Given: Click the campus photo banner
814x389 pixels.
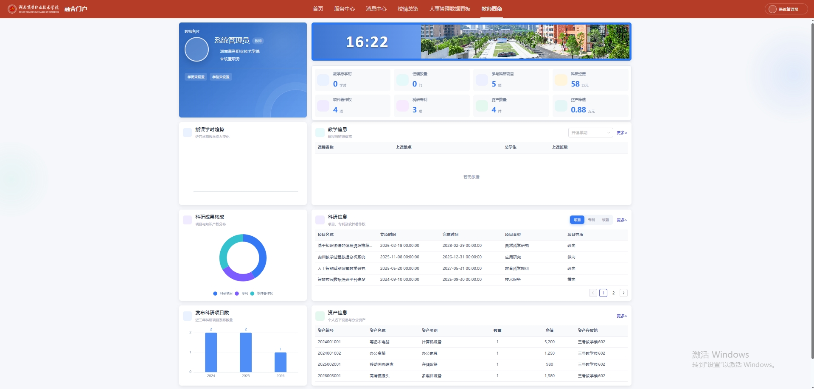Looking at the screenshot, I should (x=525, y=42).
